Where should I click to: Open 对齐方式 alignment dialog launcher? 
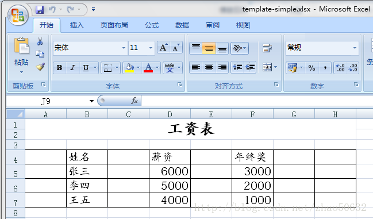pyautogui.click(x=276, y=84)
